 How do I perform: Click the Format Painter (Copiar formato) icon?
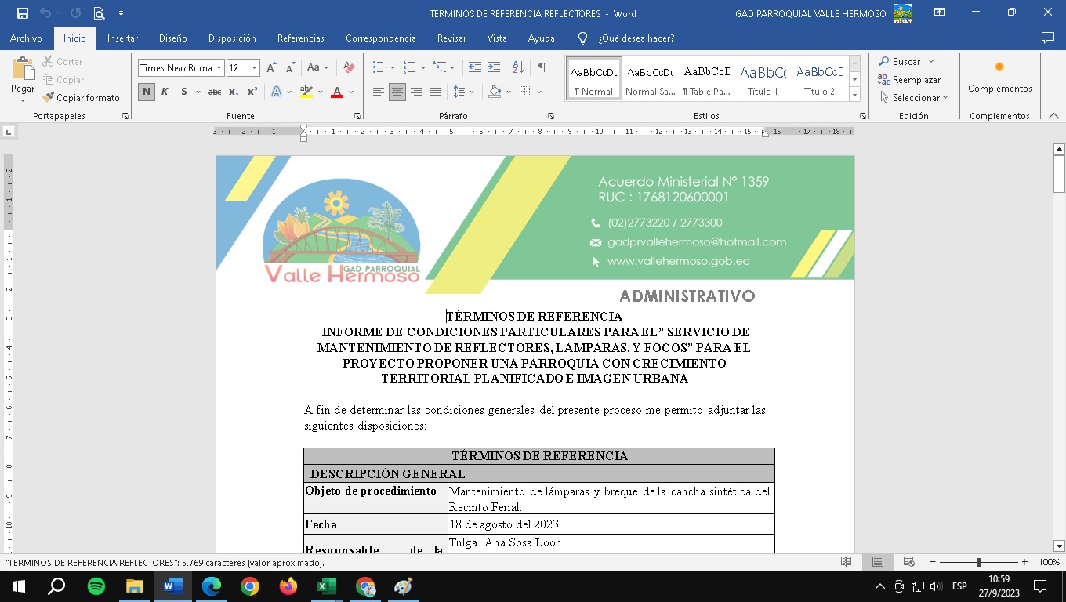click(49, 98)
